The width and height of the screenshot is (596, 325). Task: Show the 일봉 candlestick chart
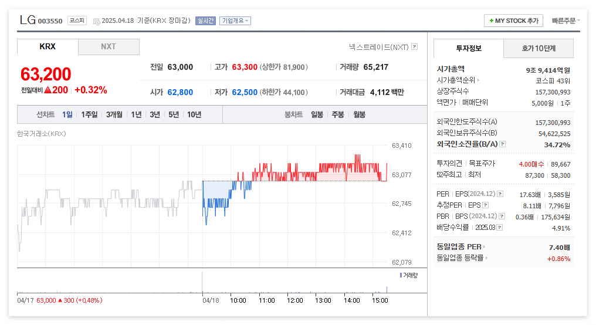(x=317, y=114)
